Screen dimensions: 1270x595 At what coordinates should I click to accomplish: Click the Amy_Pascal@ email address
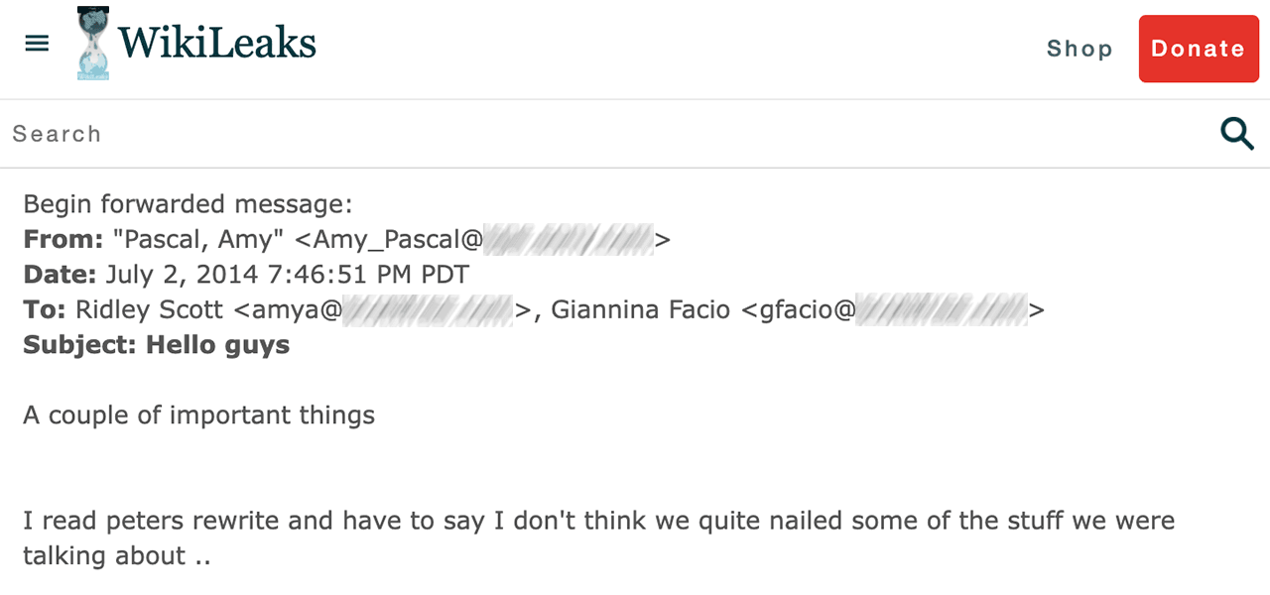(481, 239)
